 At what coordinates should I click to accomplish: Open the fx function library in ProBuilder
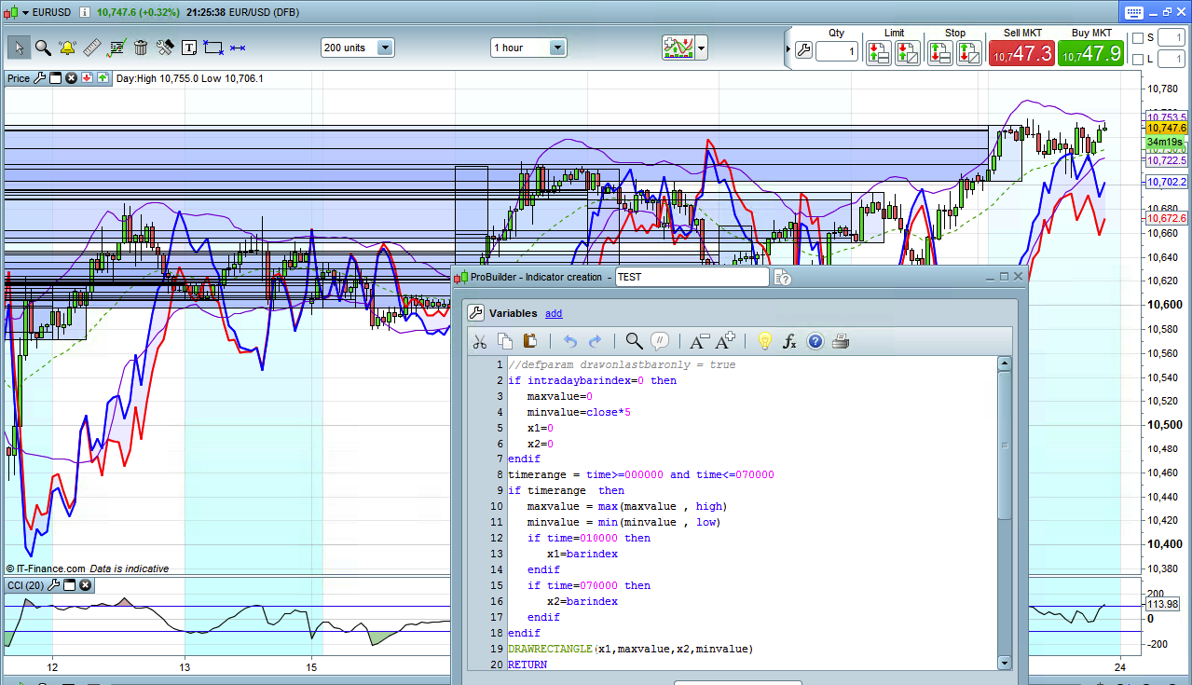tap(789, 341)
